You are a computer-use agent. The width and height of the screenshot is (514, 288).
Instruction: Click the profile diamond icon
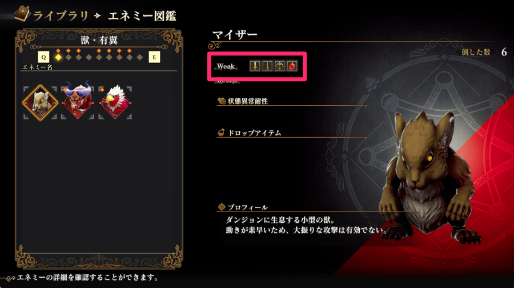[x=222, y=207]
